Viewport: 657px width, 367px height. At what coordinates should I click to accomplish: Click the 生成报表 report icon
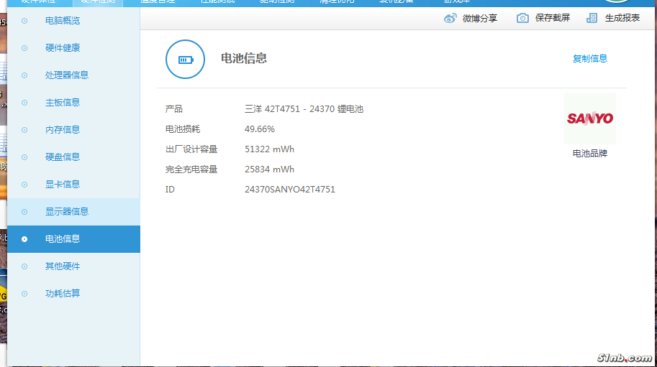pos(592,18)
